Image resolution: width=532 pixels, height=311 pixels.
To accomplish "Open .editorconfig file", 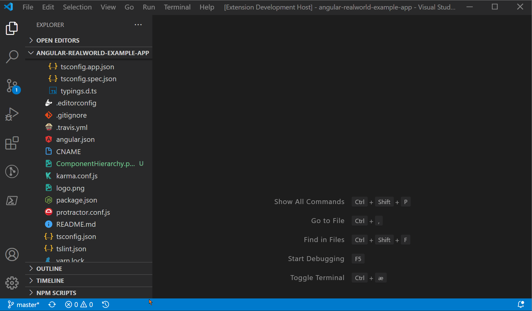I will click(89, 103).
